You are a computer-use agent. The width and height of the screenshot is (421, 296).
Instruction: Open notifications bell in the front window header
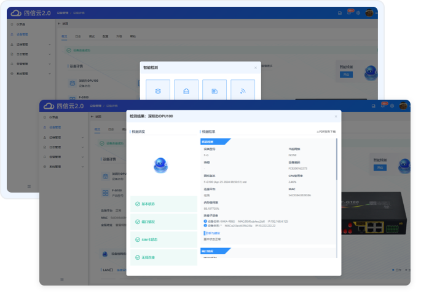click(383, 106)
